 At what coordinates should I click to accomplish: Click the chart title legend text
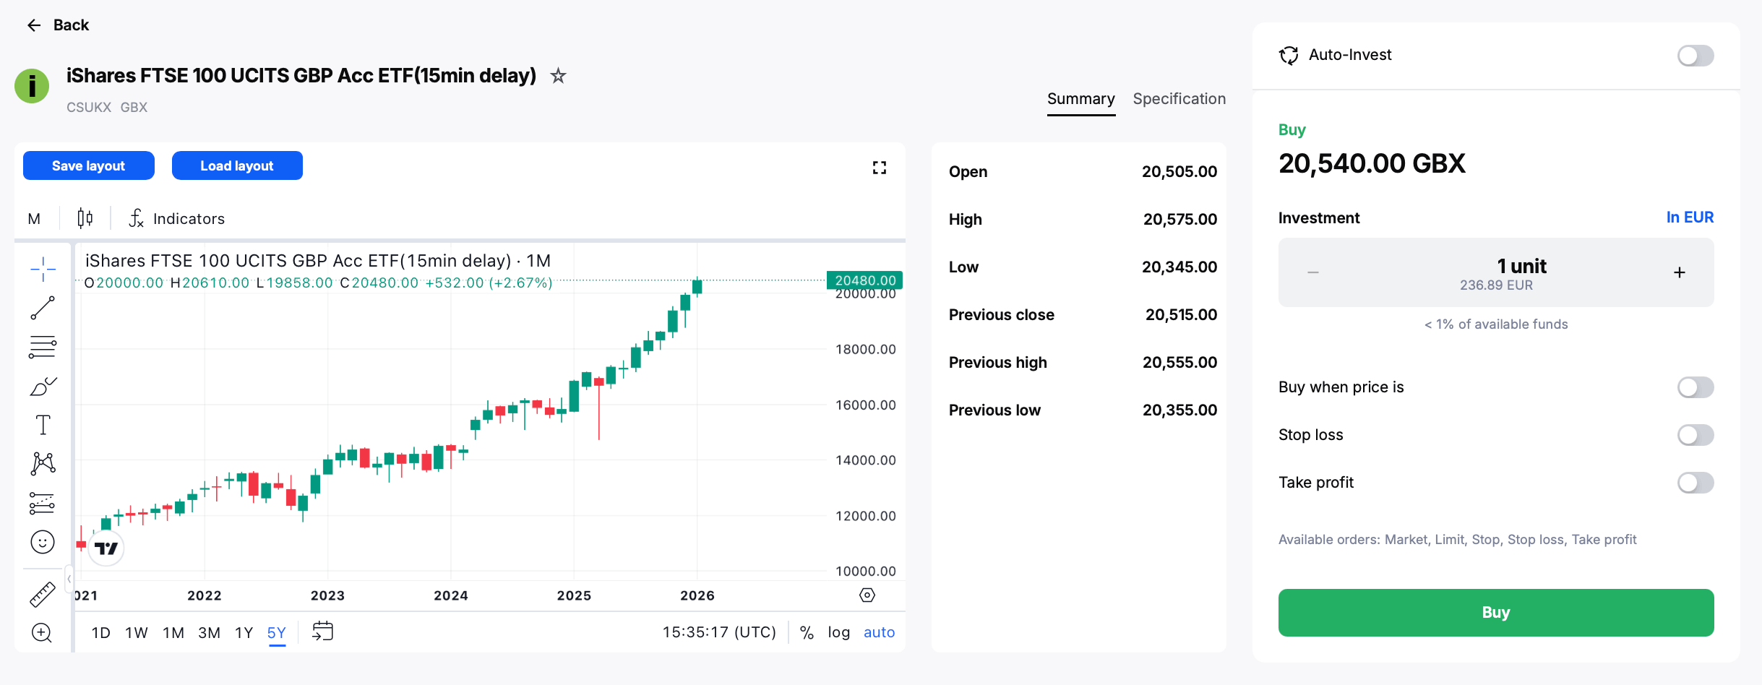(x=318, y=261)
